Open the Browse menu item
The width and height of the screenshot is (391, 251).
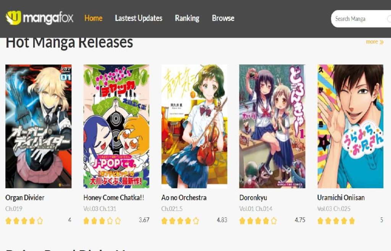tap(223, 18)
